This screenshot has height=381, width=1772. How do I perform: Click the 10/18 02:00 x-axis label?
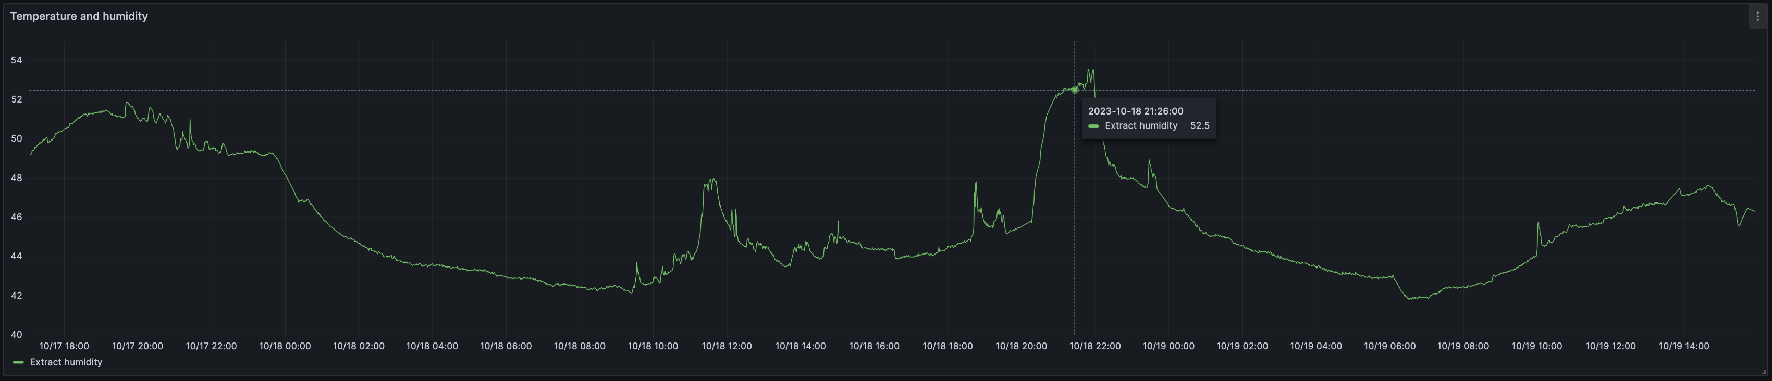pyautogui.click(x=359, y=346)
